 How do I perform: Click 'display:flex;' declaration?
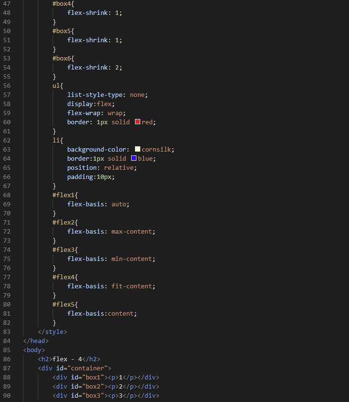tap(91, 104)
